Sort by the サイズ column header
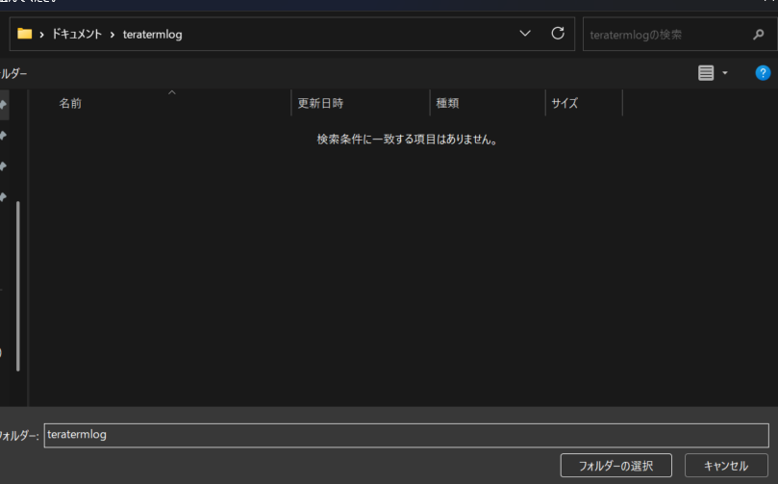This screenshot has height=484, width=778. click(x=565, y=104)
